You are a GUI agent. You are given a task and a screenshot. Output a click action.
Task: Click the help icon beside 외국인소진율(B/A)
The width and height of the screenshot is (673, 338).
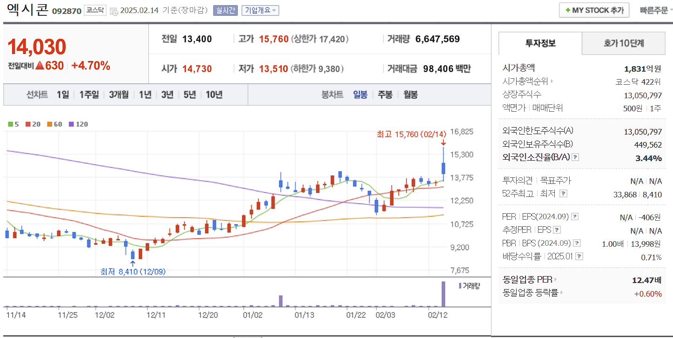pyautogui.click(x=575, y=157)
